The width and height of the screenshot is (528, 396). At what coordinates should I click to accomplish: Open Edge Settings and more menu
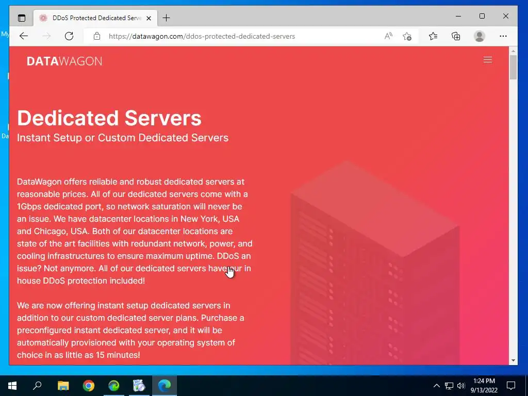pos(503,36)
